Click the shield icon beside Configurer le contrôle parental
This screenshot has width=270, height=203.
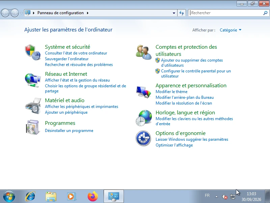click(158, 71)
